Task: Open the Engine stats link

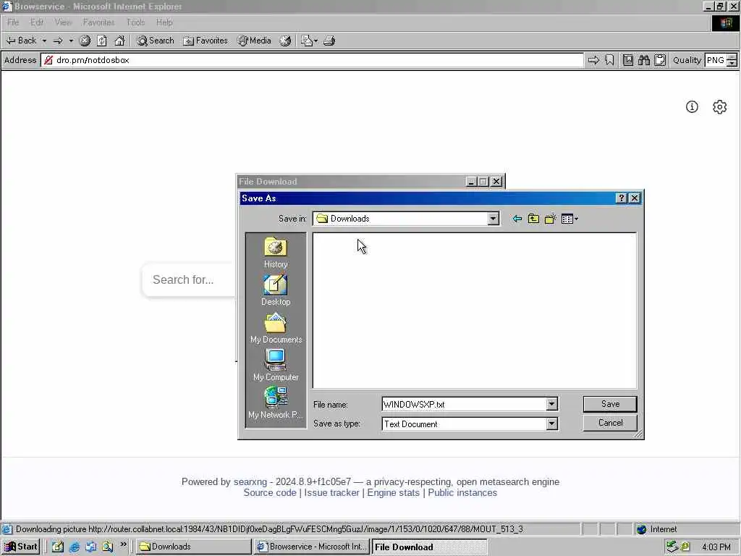Action: (x=393, y=492)
